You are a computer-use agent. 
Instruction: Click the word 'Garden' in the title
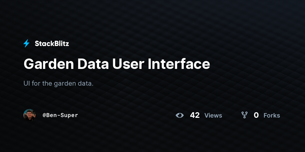click(48, 64)
